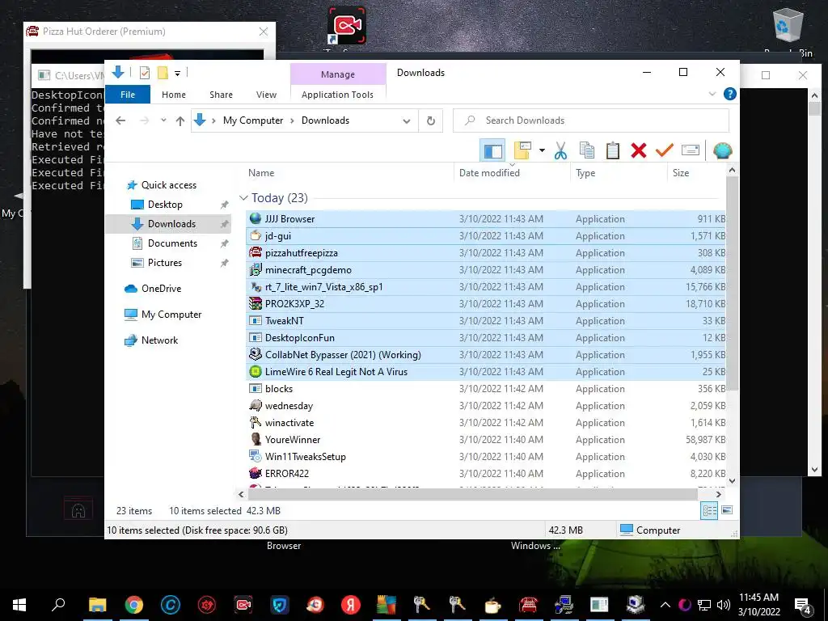Click the vertical file list scrollbar

click(x=732, y=282)
